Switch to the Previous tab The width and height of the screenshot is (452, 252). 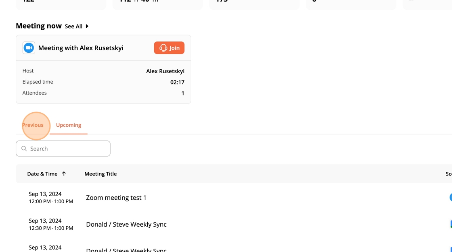33,125
